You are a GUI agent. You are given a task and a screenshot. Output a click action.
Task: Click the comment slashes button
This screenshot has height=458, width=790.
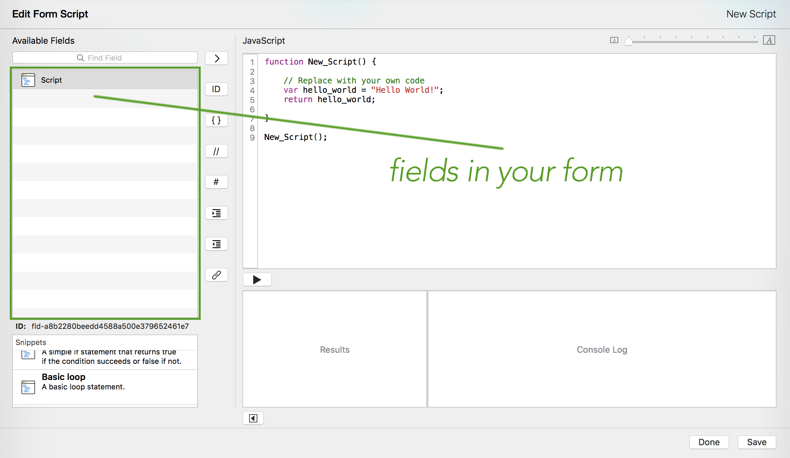click(216, 151)
